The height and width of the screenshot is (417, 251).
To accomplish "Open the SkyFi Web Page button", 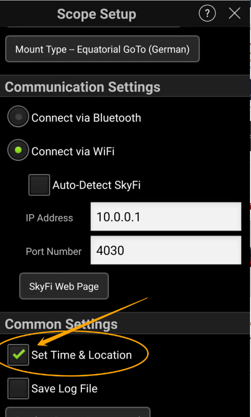I will [x=64, y=286].
